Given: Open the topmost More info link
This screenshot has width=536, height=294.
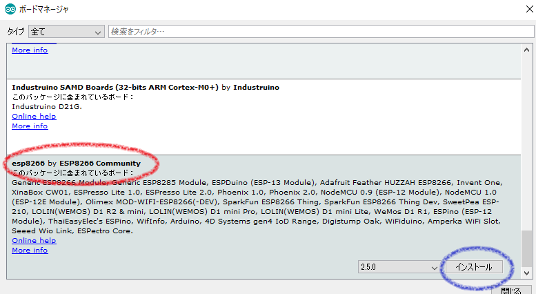Looking at the screenshot, I should point(30,50).
